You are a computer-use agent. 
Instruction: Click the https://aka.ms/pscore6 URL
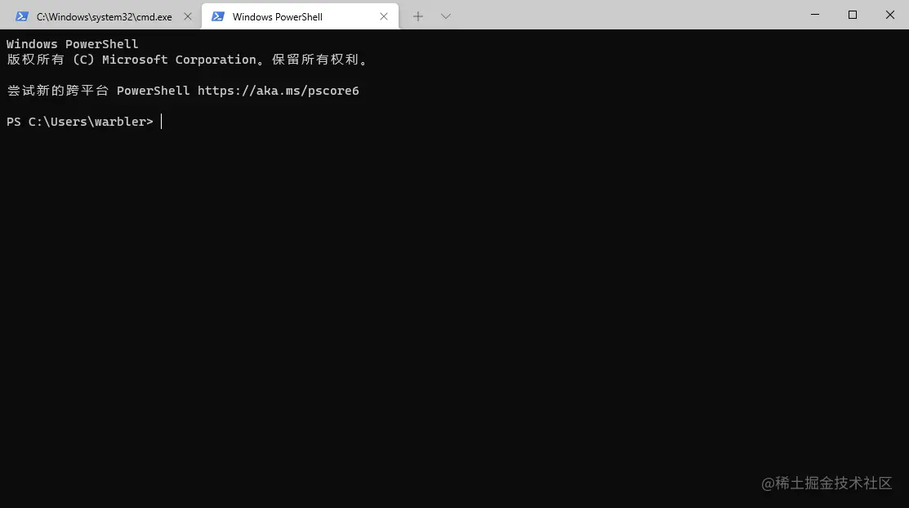(278, 91)
